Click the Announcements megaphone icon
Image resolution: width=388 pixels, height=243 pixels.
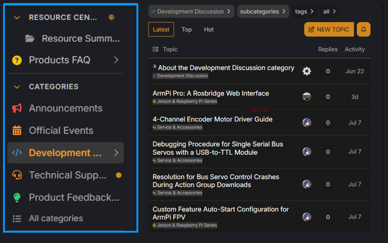(17, 108)
